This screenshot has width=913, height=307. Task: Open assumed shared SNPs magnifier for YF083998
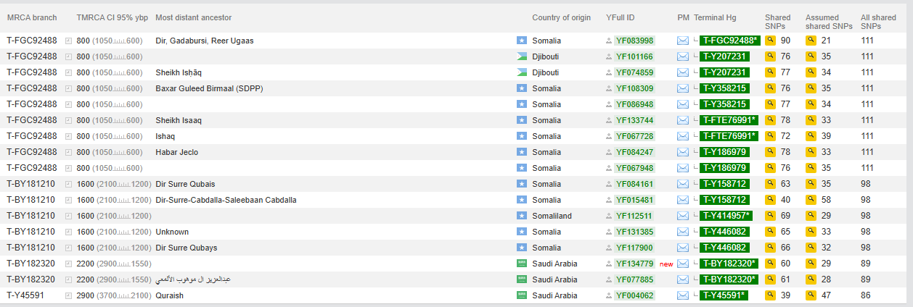[811, 41]
